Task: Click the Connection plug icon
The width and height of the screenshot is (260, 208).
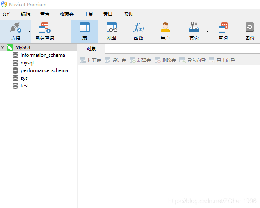Action: point(16,27)
